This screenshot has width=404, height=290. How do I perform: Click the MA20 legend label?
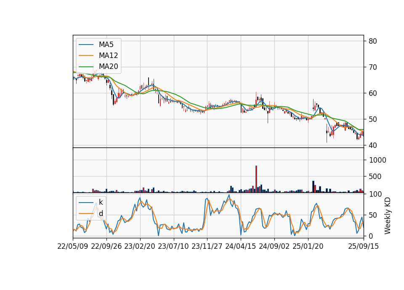109,66
